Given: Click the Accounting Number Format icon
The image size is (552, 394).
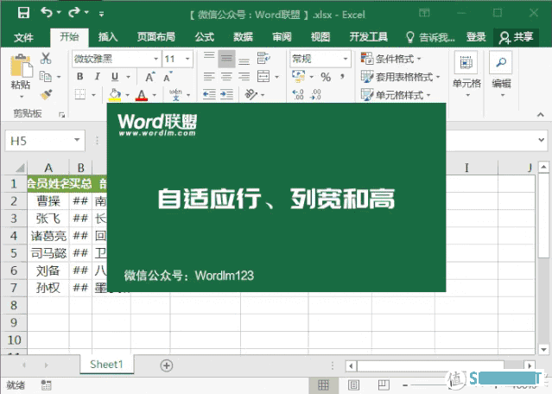Looking at the screenshot, I should (298, 76).
